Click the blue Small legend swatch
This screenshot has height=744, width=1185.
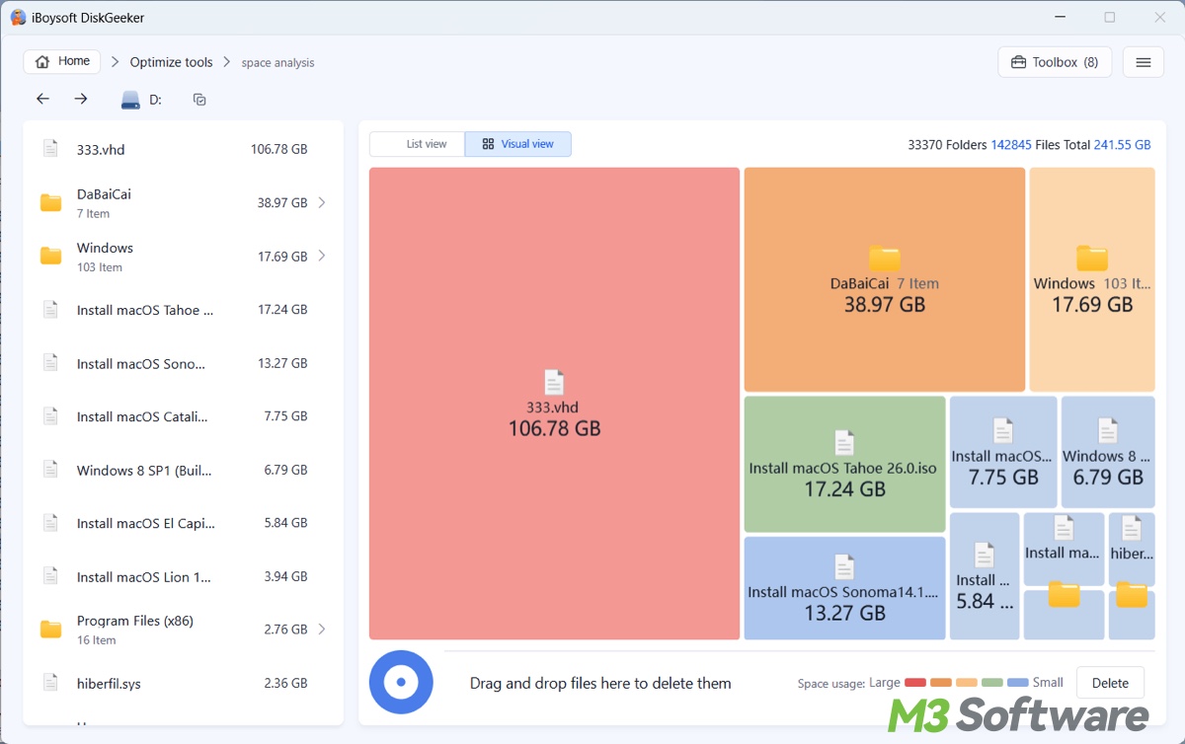(1018, 683)
